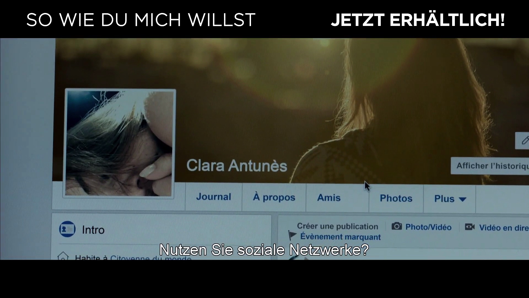This screenshot has width=529, height=298.
Task: Click the Plus dropdown arrow
Action: [463, 199]
